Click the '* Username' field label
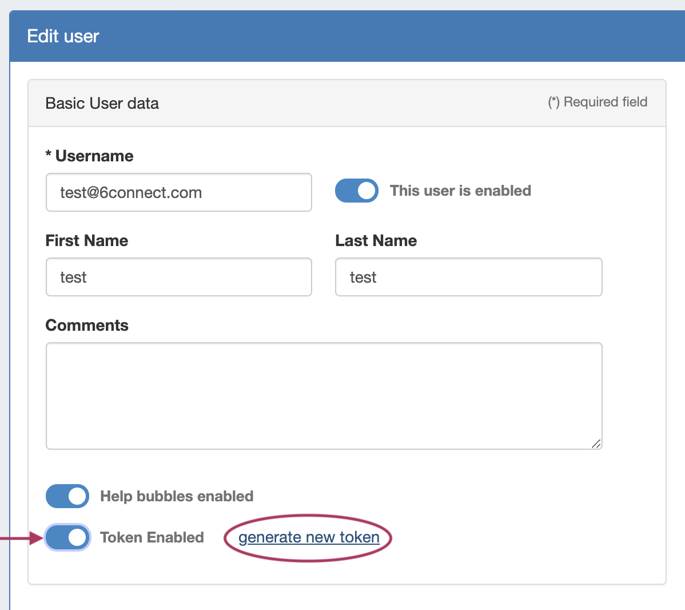The height and width of the screenshot is (610, 685). [89, 156]
